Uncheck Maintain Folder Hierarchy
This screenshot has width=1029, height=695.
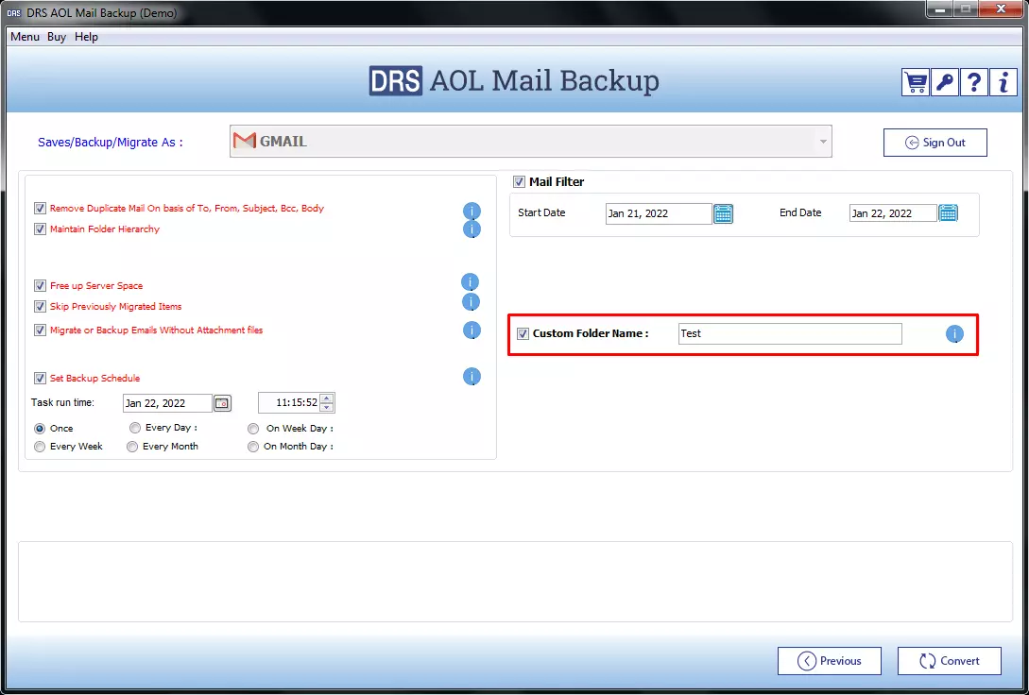[x=40, y=229]
